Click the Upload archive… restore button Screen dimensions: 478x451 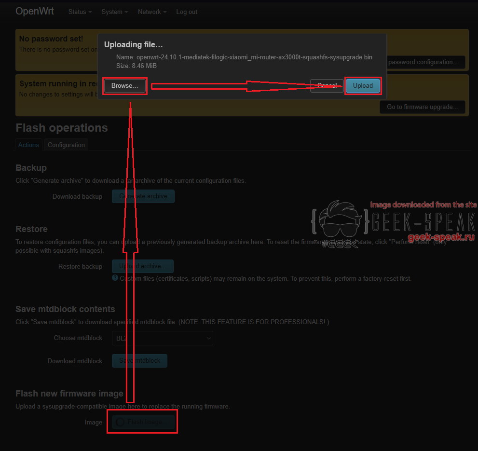(143, 266)
